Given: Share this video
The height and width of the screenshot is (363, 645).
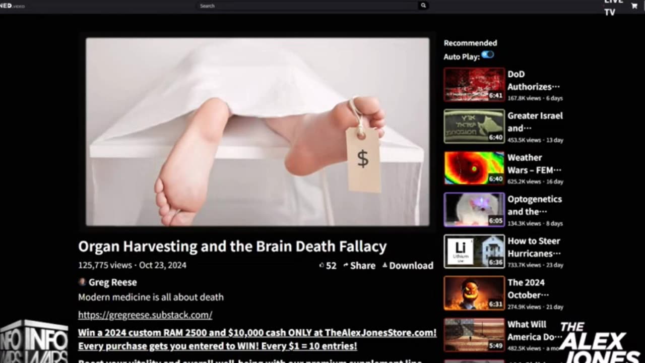Looking at the screenshot, I should click(x=359, y=266).
